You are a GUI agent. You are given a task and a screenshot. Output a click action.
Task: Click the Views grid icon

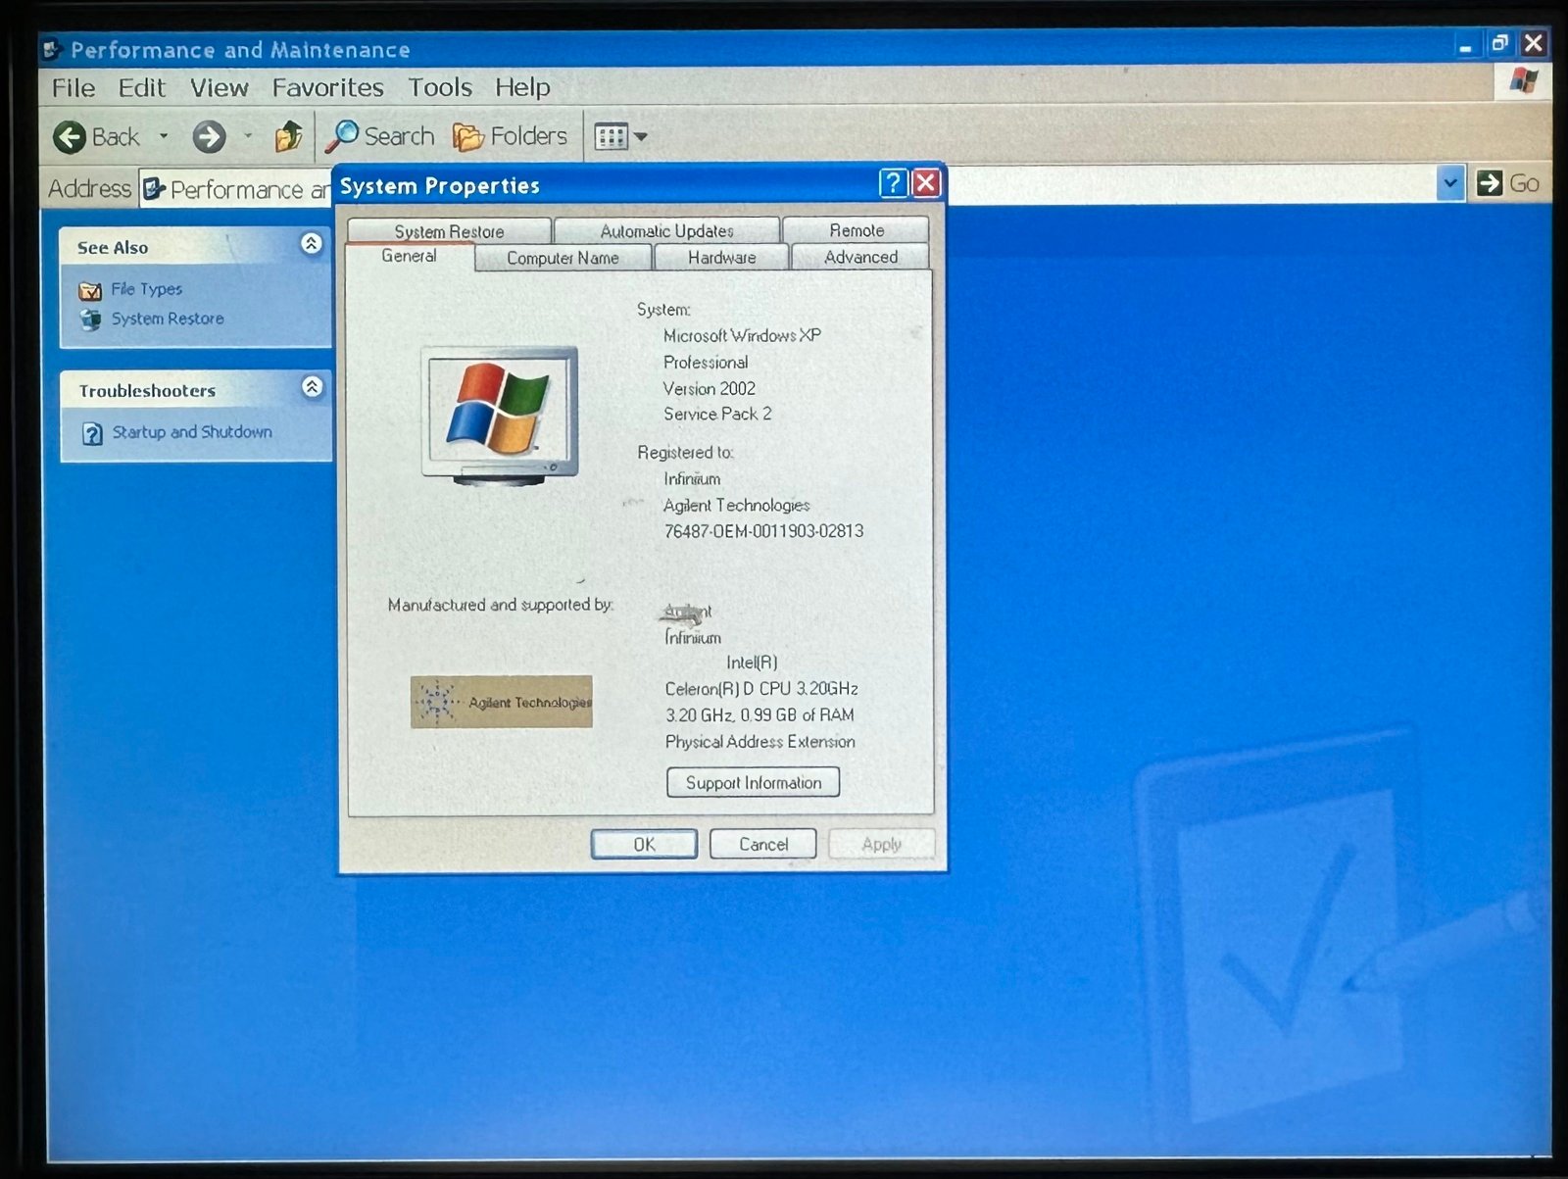[612, 137]
